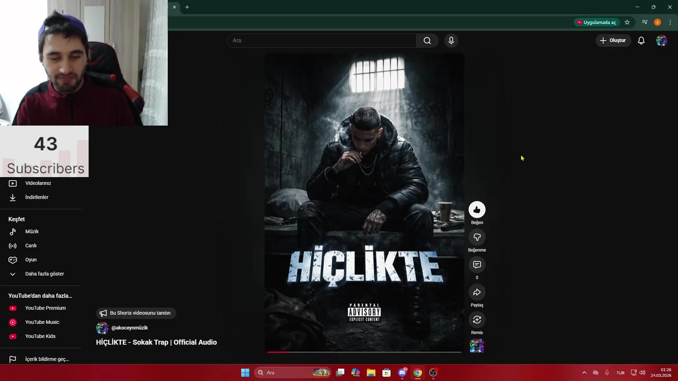Seek using the Short's red progress bar

tap(364, 351)
